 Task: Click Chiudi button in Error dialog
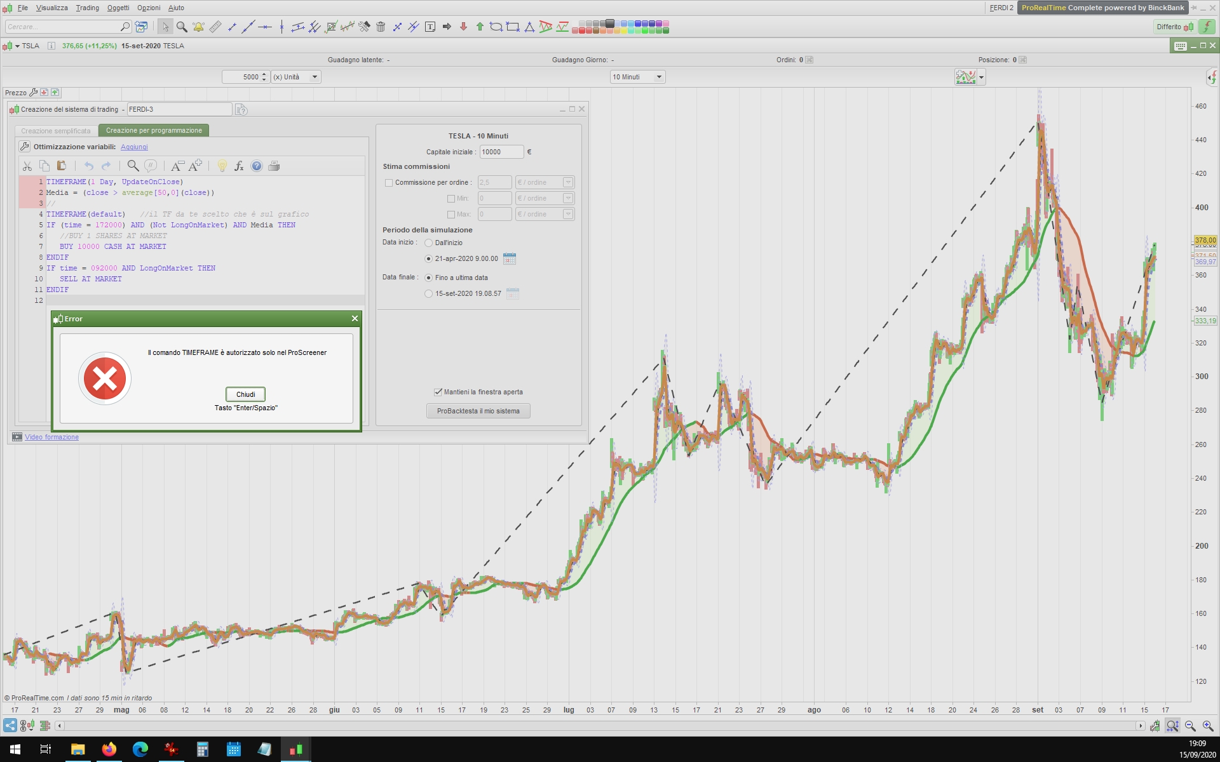coord(245,394)
